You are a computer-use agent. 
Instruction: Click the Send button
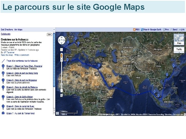tap(174, 30)
